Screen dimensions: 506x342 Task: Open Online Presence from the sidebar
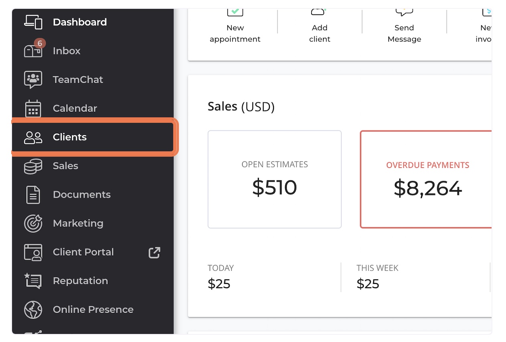click(93, 309)
